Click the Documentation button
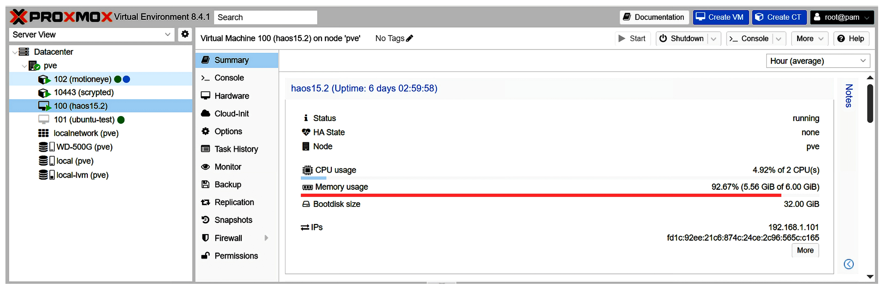Image resolution: width=883 pixels, height=289 pixels. (x=654, y=17)
